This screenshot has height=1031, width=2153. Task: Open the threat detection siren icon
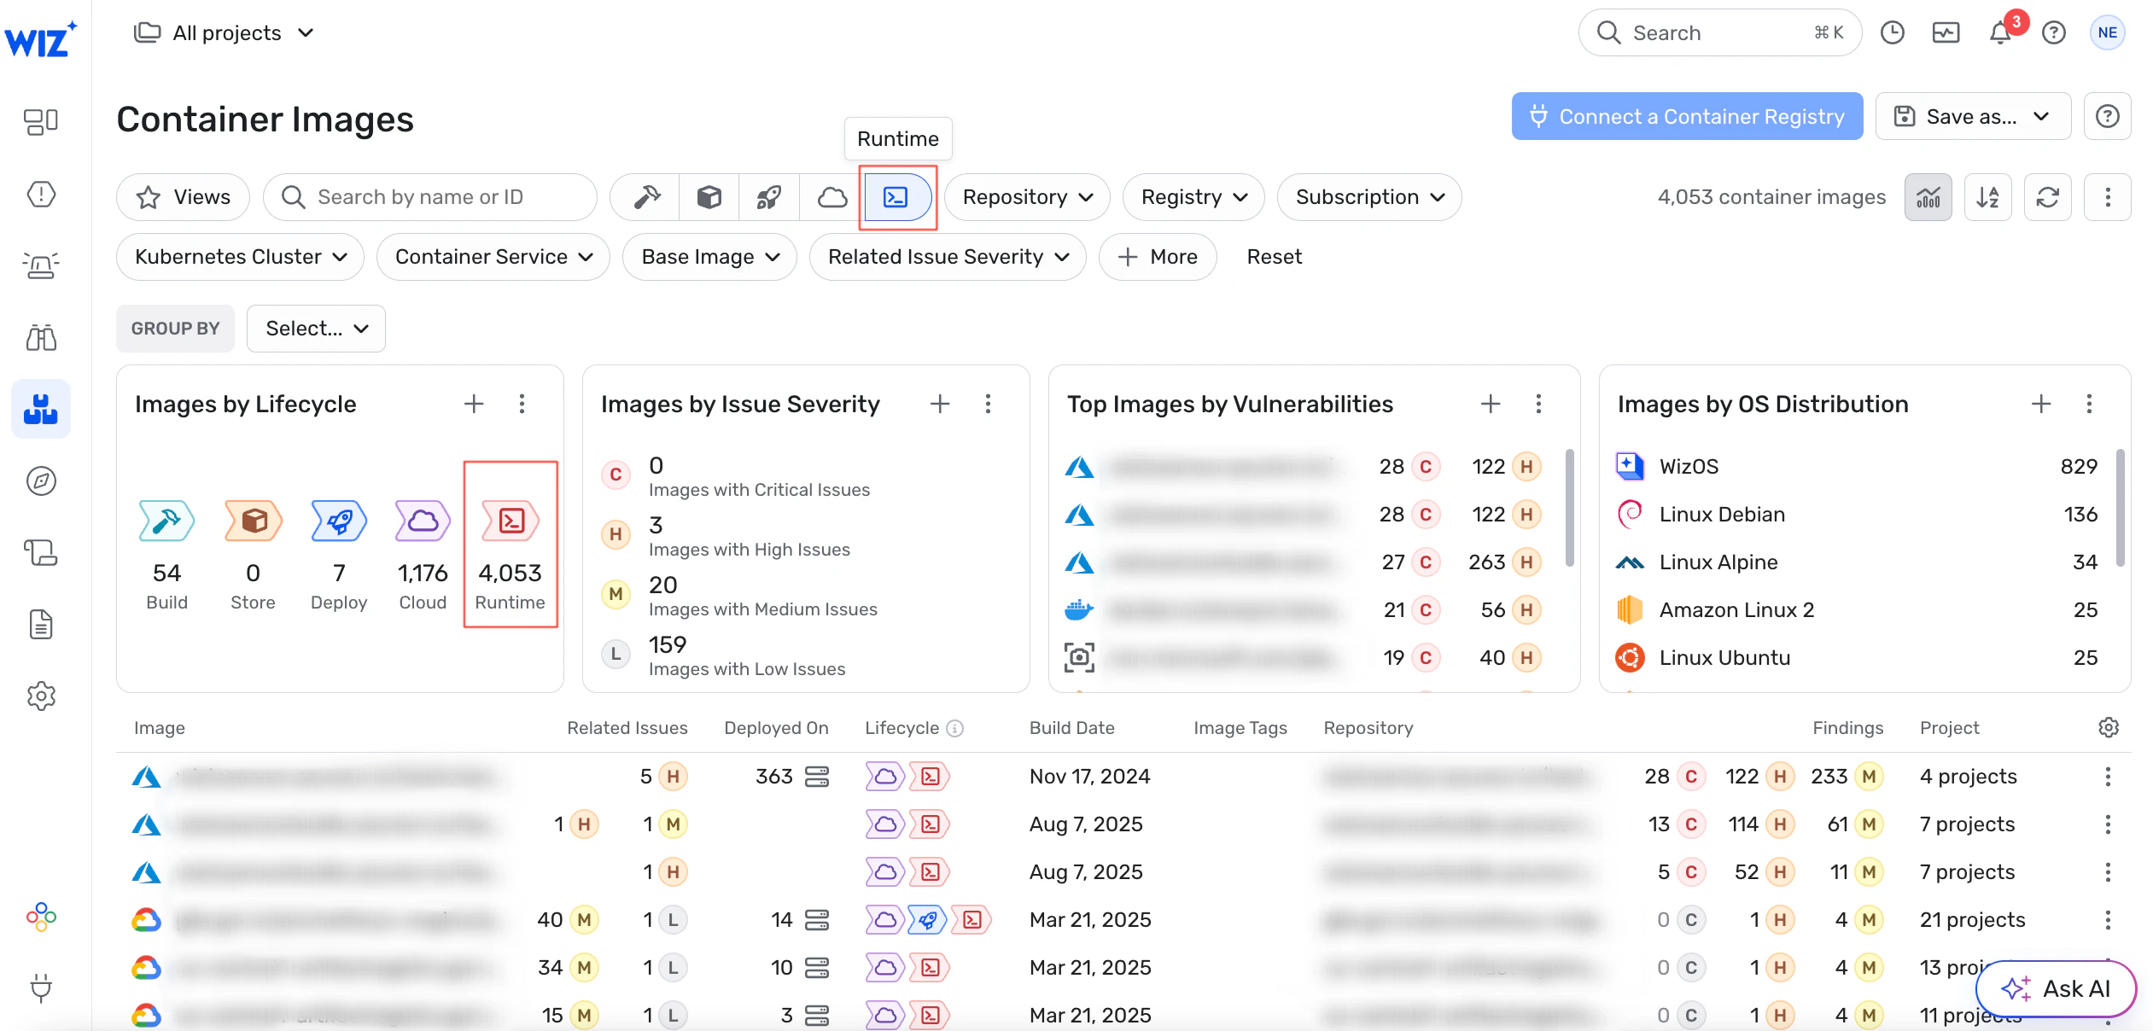click(x=41, y=265)
